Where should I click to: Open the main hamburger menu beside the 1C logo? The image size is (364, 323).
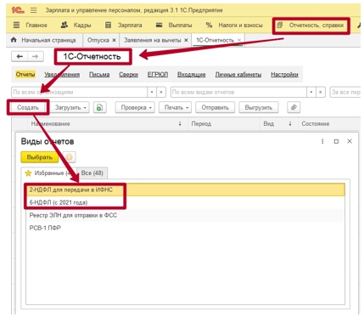click(x=34, y=10)
